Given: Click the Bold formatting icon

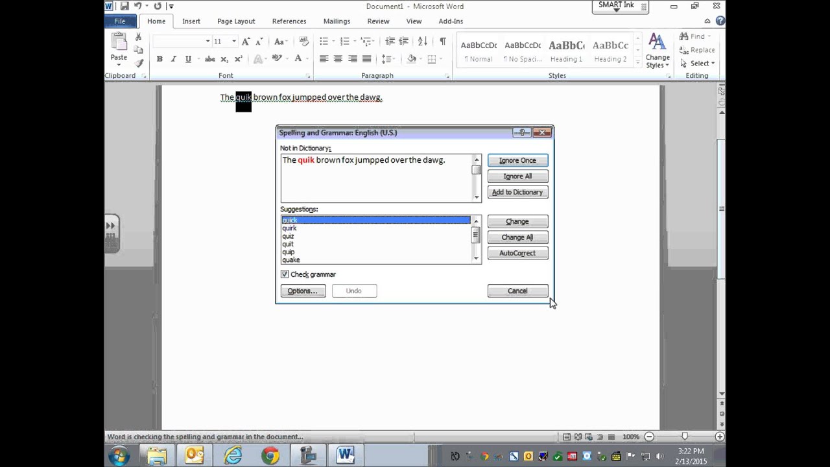Looking at the screenshot, I should coord(160,59).
